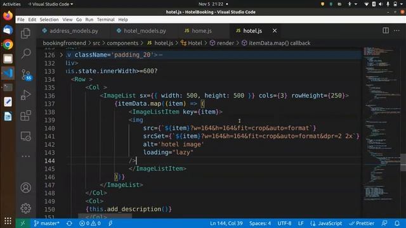Place cursor on loading="lazy" line
Image resolution: width=406 pixels, height=228 pixels.
pyautogui.click(x=168, y=153)
